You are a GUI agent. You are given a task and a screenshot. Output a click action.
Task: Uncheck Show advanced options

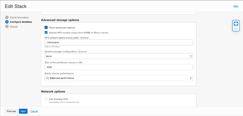point(46,27)
